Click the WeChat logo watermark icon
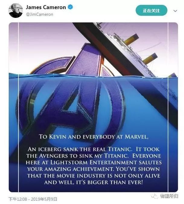Screen dimensions: 184x204 click(154, 196)
